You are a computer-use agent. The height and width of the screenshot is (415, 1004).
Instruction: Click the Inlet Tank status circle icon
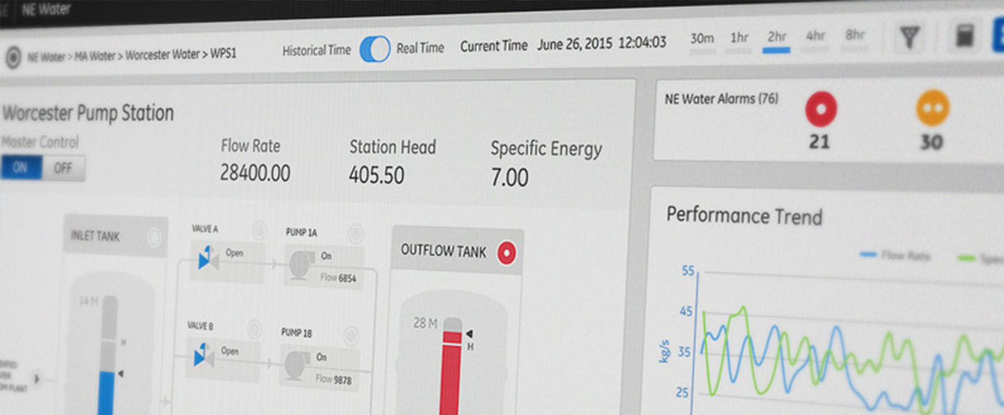tap(154, 238)
